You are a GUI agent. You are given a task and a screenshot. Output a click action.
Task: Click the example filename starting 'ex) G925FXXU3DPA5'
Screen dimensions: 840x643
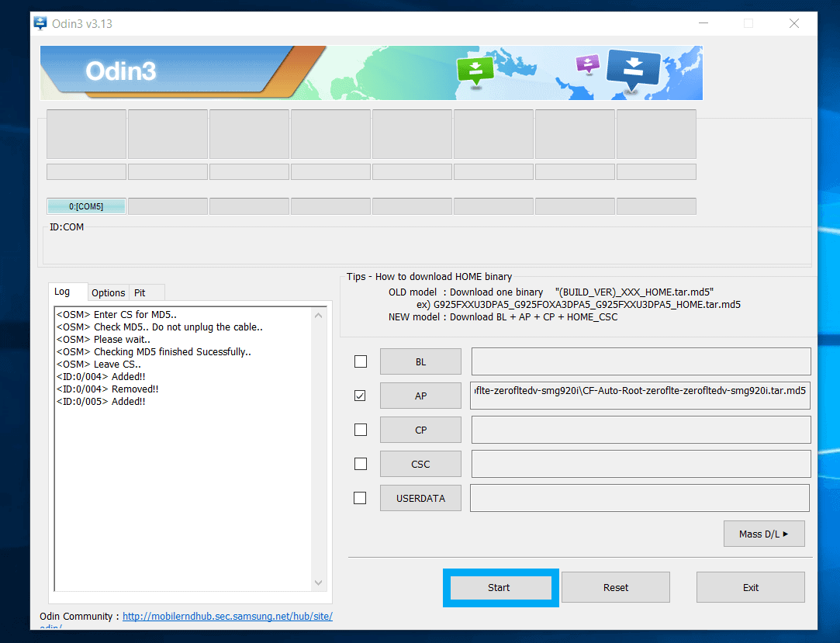tap(579, 304)
